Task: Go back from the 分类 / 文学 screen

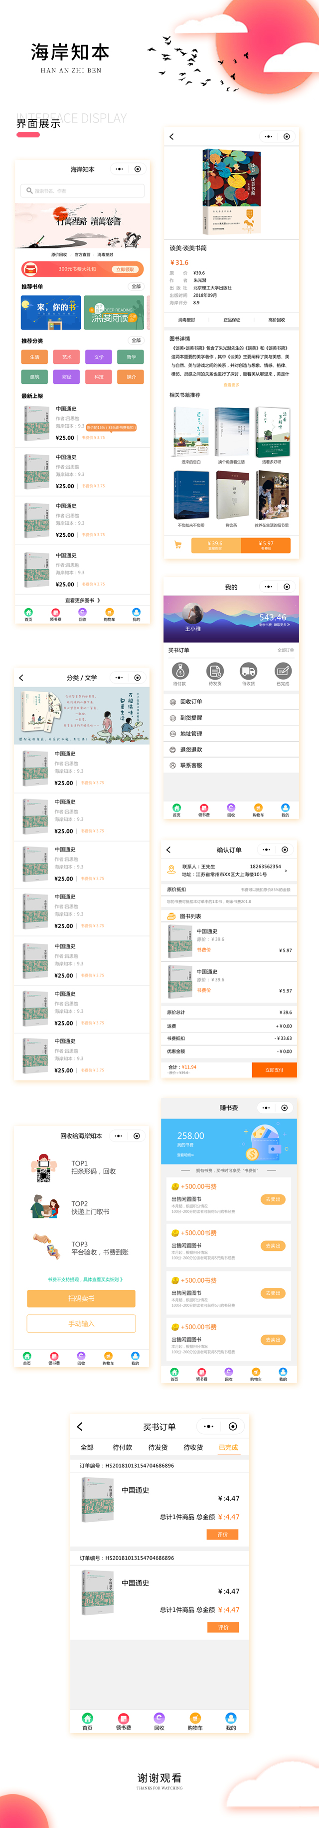Action: pos(21,678)
